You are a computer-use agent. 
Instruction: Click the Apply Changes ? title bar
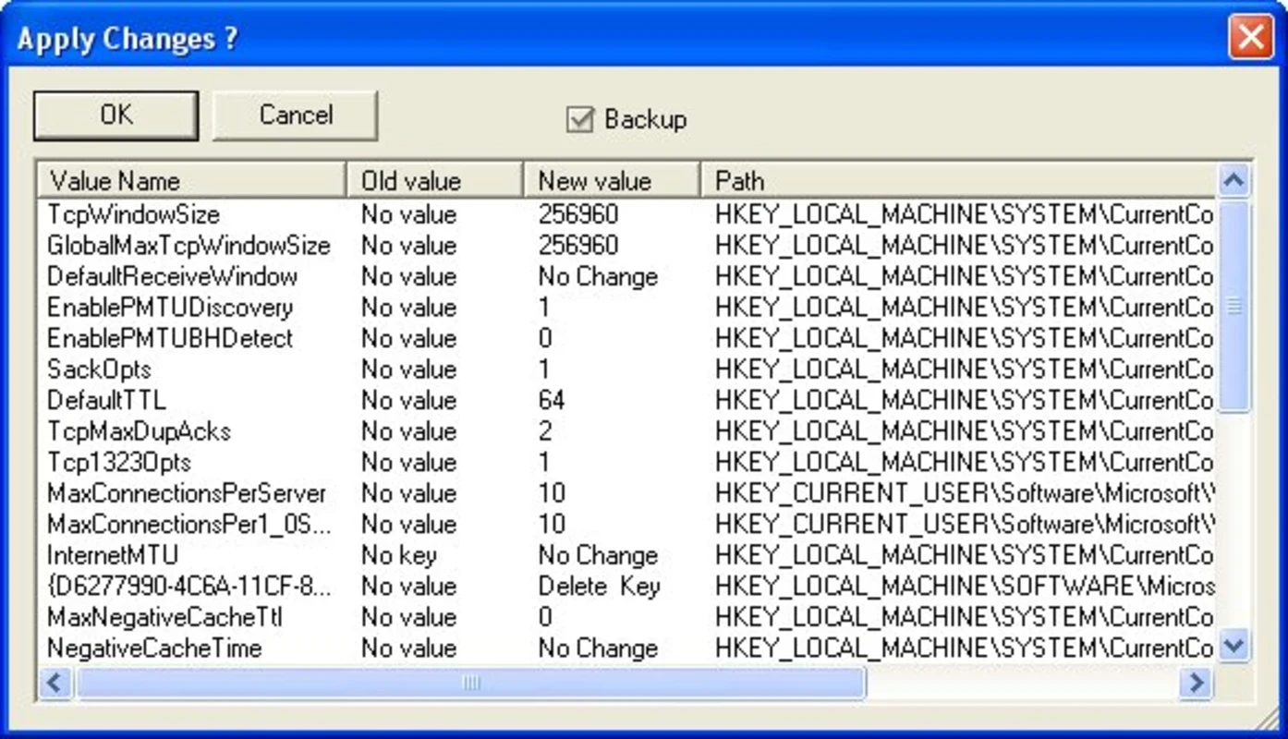tap(619, 39)
